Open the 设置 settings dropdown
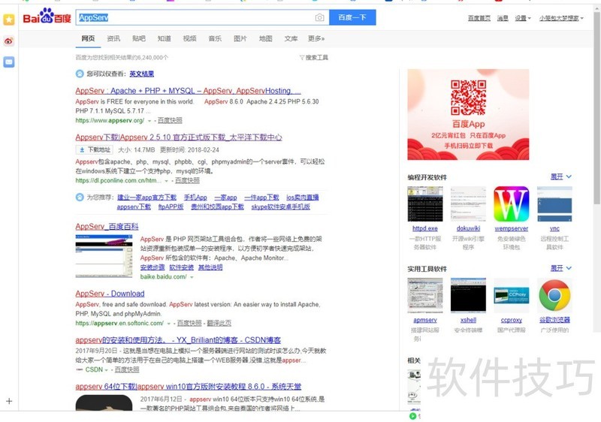Screen dimensions: 601x422 (x=523, y=18)
